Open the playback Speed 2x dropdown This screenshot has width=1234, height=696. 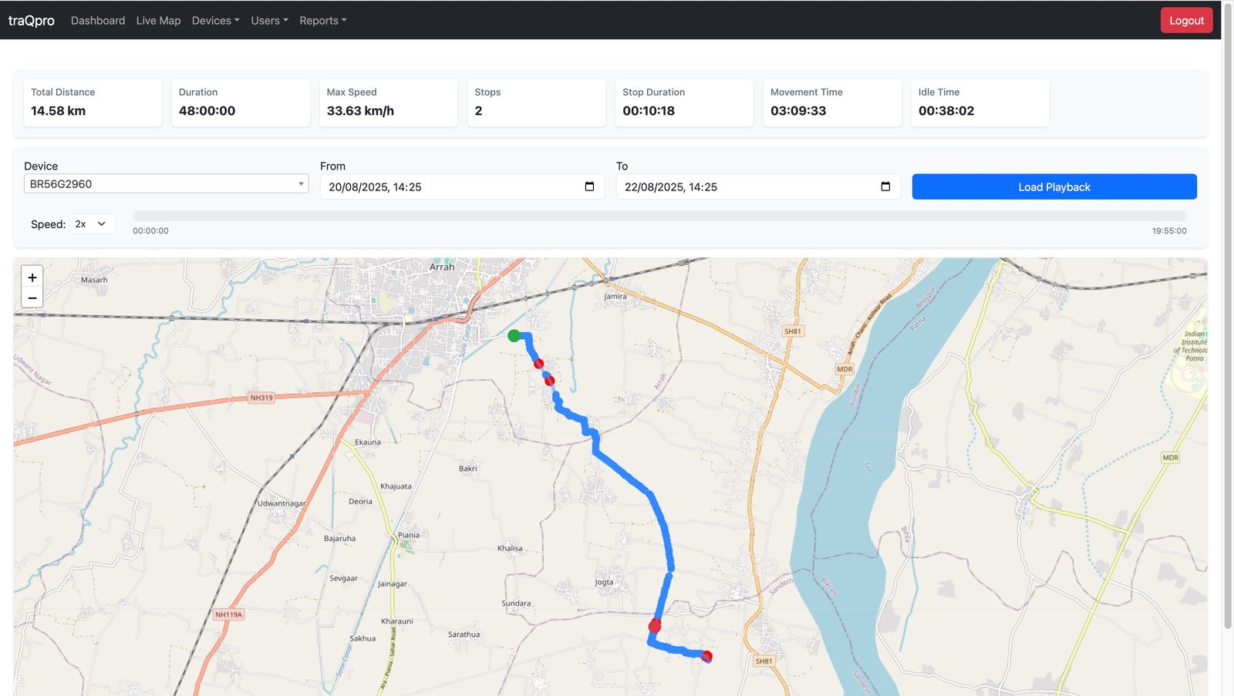92,224
